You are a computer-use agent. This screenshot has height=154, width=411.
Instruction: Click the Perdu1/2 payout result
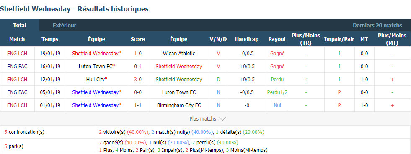click(277, 92)
